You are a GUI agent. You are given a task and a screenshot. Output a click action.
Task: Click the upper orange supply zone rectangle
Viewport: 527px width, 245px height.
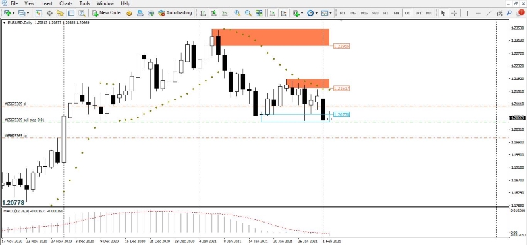[x=271, y=37]
